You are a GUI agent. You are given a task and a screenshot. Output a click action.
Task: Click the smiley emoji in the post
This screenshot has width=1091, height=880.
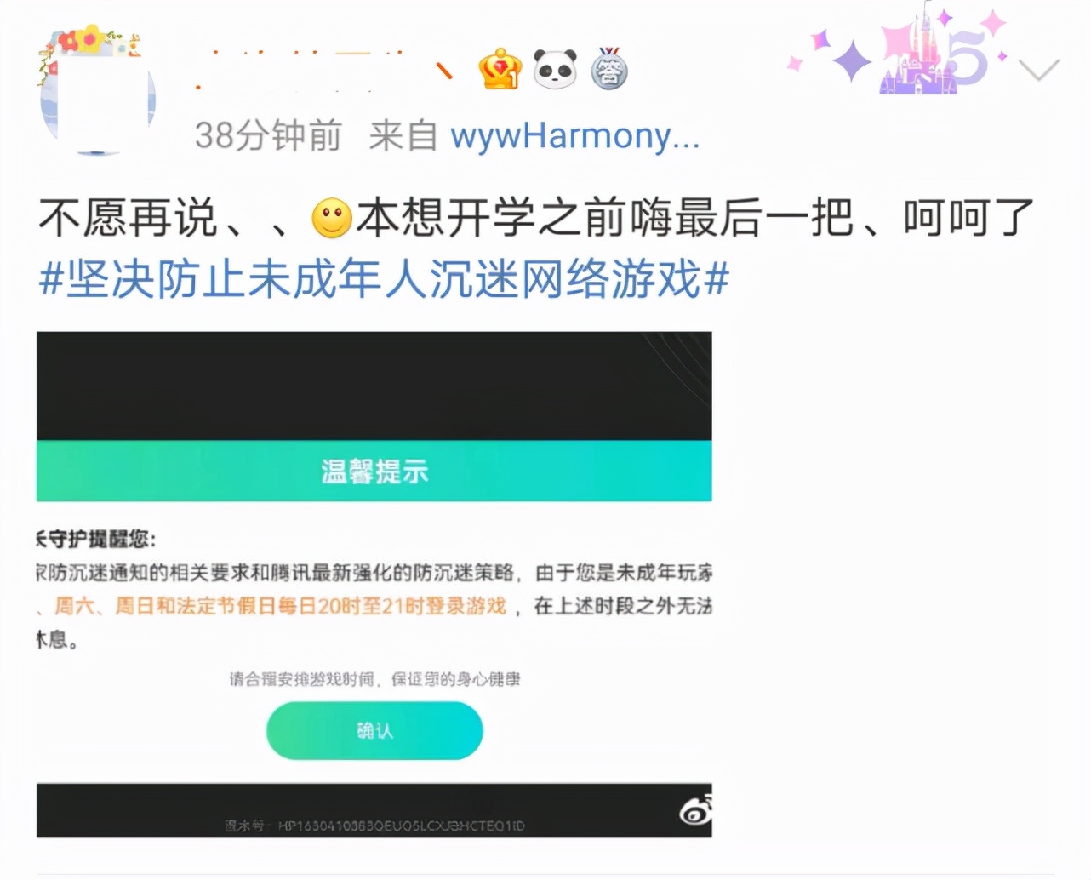pos(332,218)
